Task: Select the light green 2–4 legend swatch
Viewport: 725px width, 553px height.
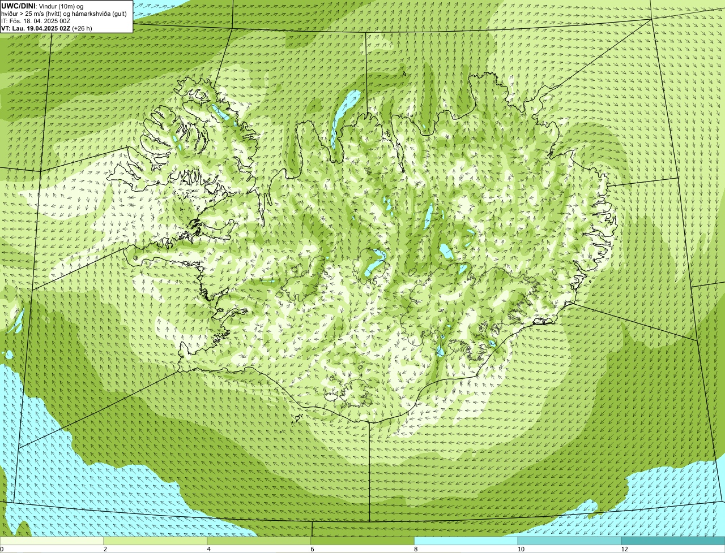Action: coord(155,541)
